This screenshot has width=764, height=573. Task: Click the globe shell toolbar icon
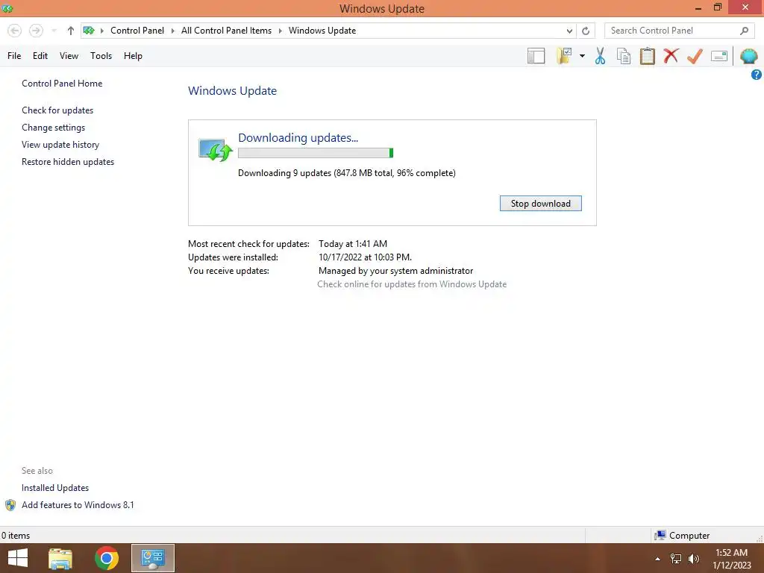point(749,56)
